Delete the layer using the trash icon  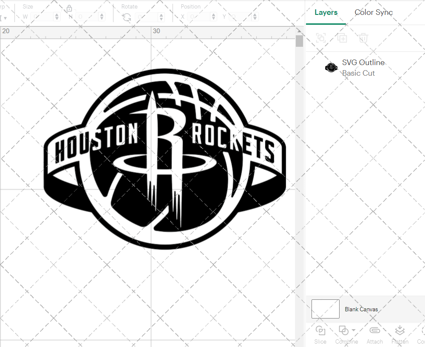pyautogui.click(x=363, y=38)
